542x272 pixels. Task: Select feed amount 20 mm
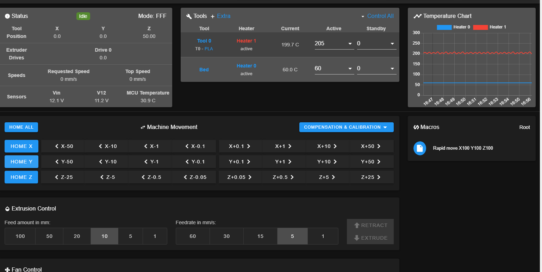click(77, 236)
